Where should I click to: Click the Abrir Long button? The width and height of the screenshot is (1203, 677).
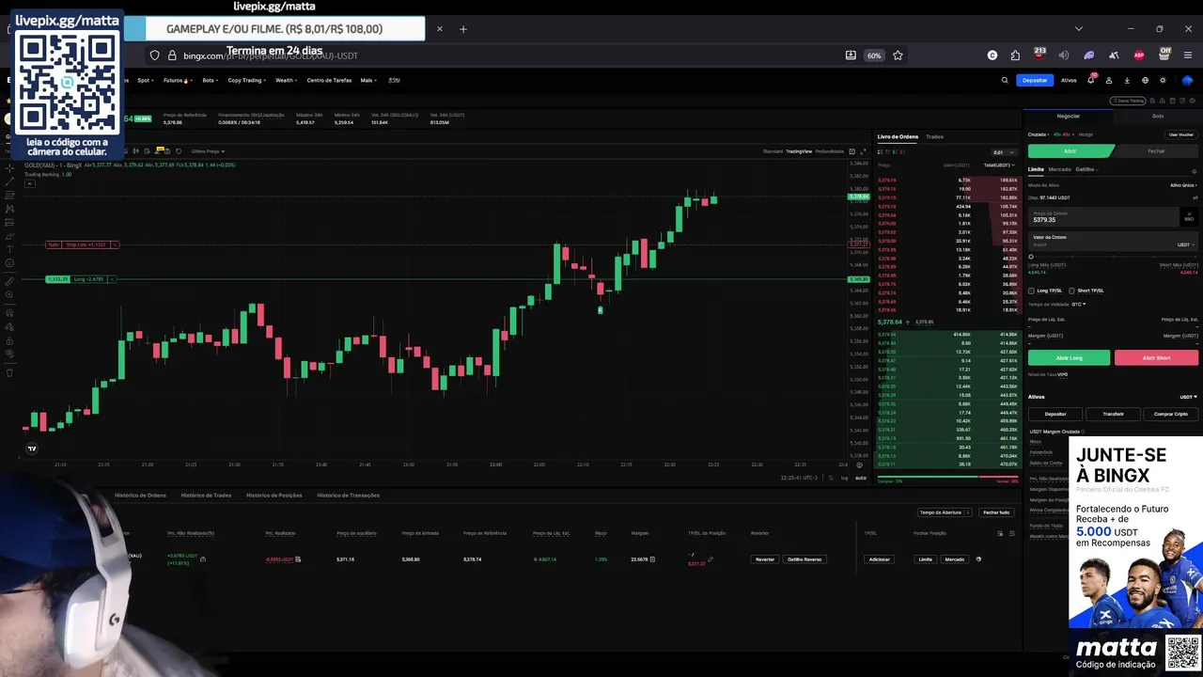pos(1069,357)
